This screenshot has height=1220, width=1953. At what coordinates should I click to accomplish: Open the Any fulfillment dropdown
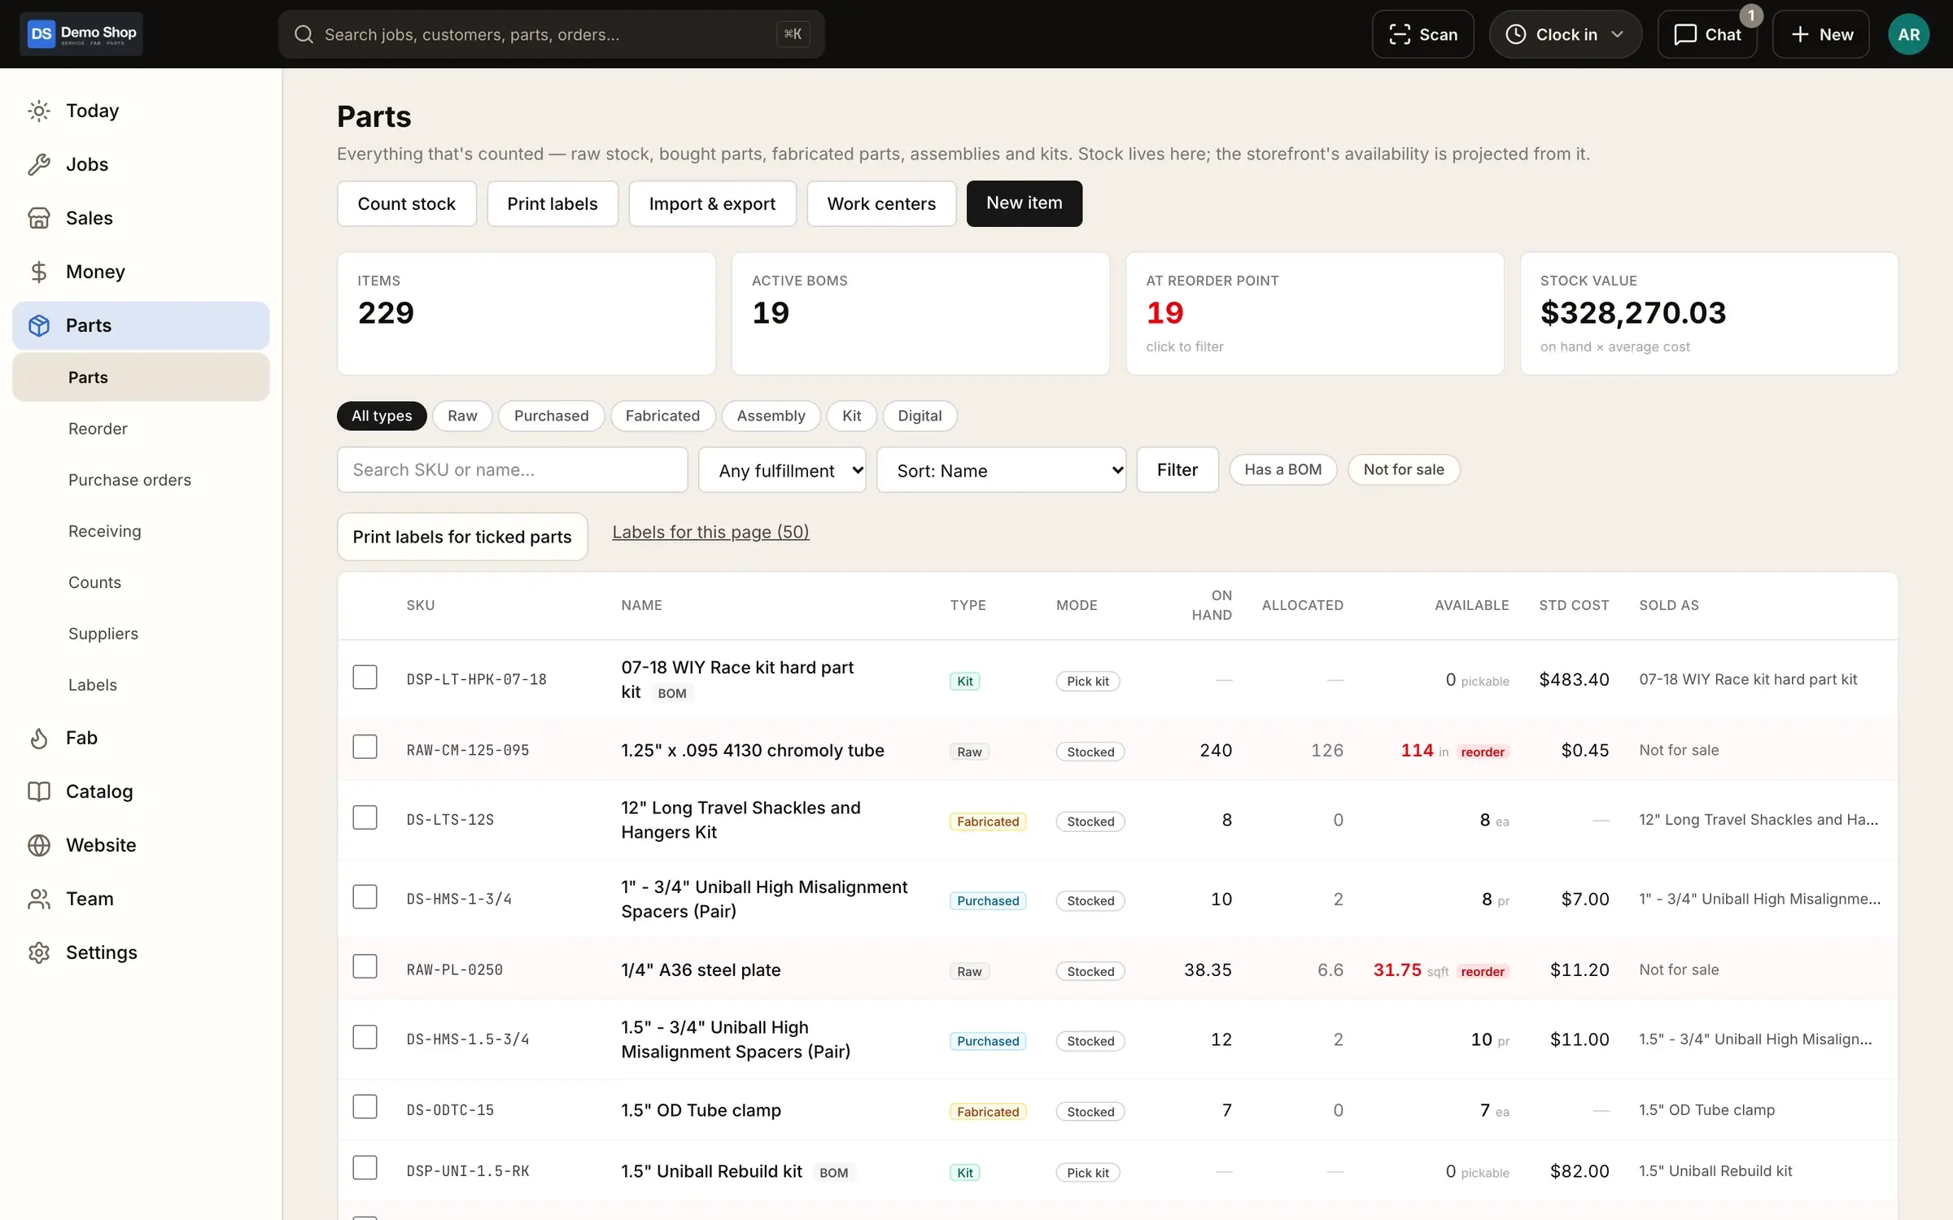[x=782, y=470]
